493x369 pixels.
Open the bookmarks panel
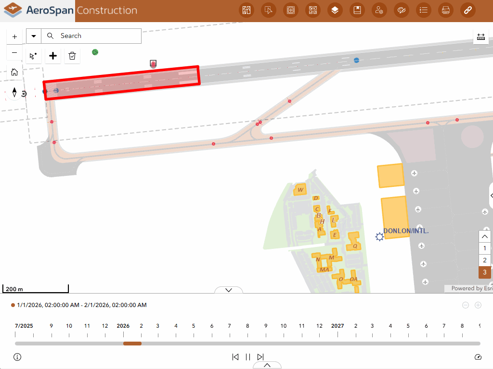pos(357,10)
